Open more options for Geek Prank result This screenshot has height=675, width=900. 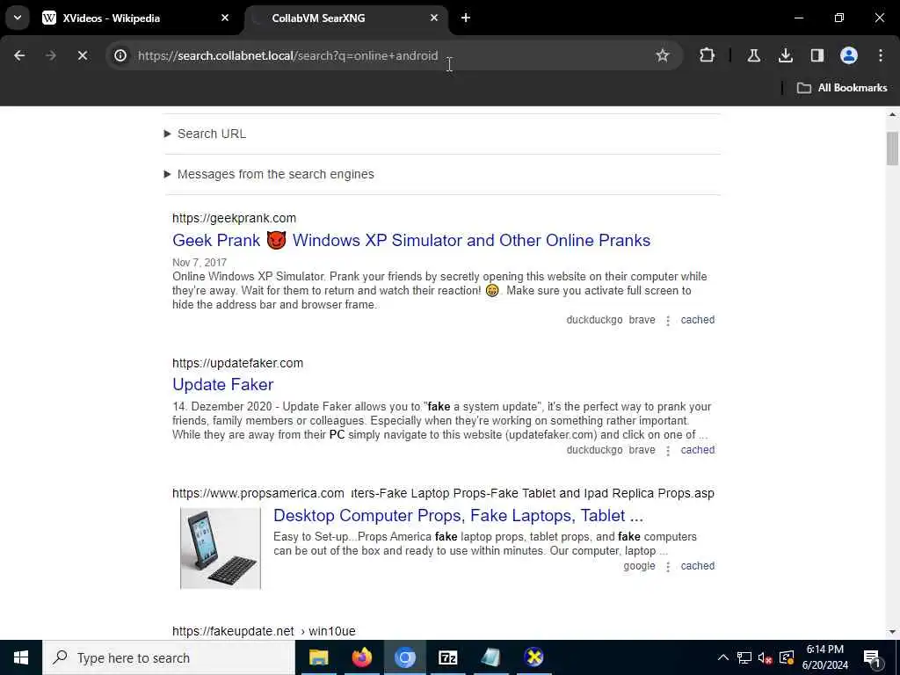click(668, 321)
